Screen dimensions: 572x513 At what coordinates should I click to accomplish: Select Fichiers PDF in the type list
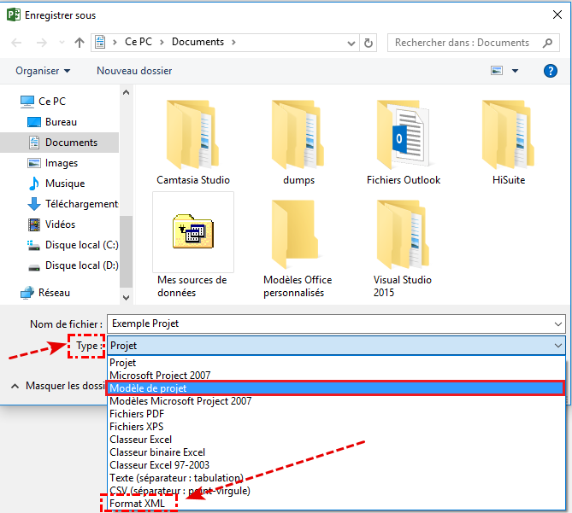tap(137, 414)
